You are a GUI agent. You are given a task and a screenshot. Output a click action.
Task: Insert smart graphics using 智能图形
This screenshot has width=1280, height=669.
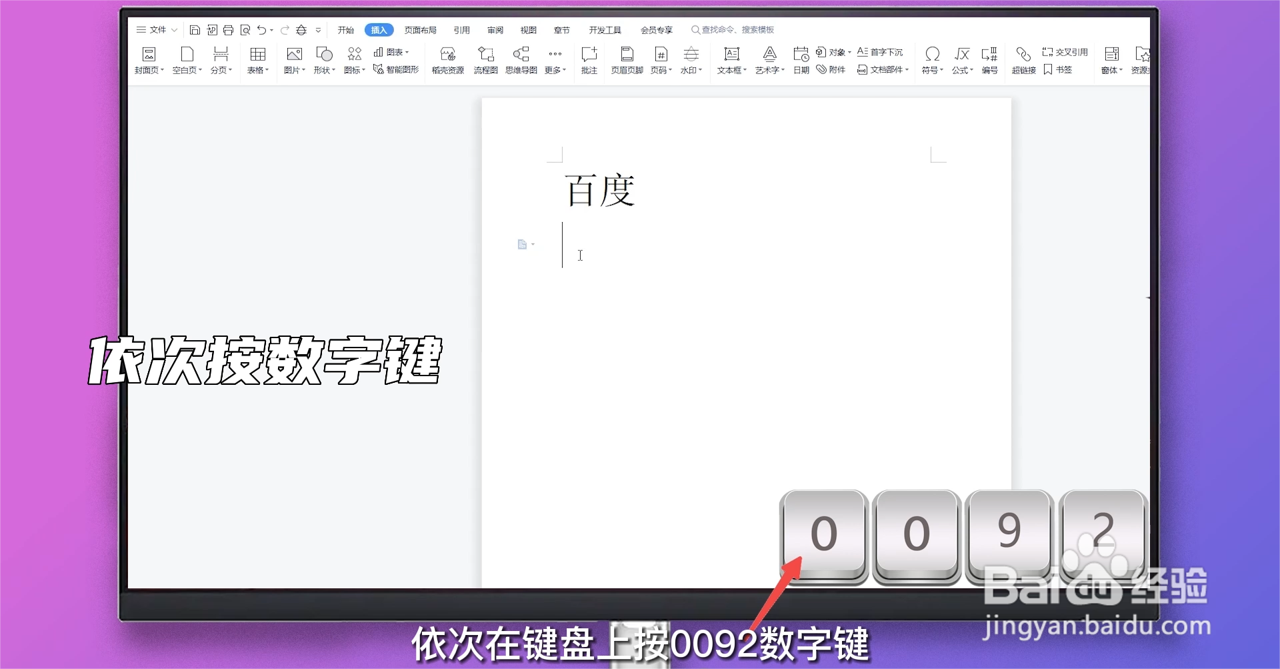click(x=396, y=69)
